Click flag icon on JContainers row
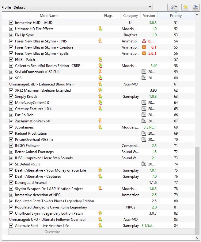This screenshot has width=201, height=242. pyautogui.click(x=100, y=127)
